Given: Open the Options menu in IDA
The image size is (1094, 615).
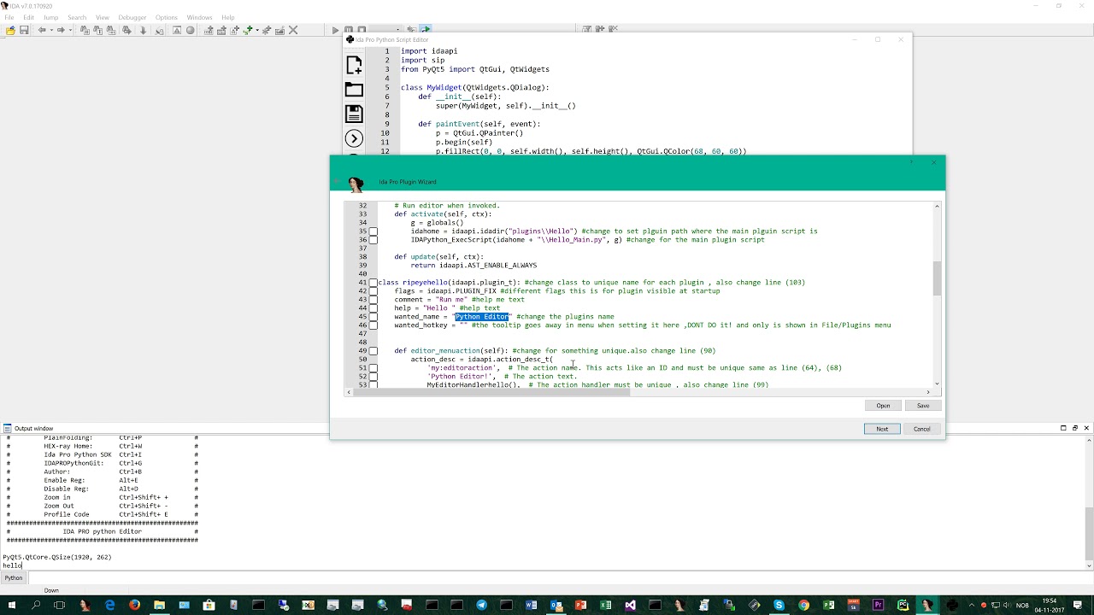Looking at the screenshot, I should (x=167, y=17).
